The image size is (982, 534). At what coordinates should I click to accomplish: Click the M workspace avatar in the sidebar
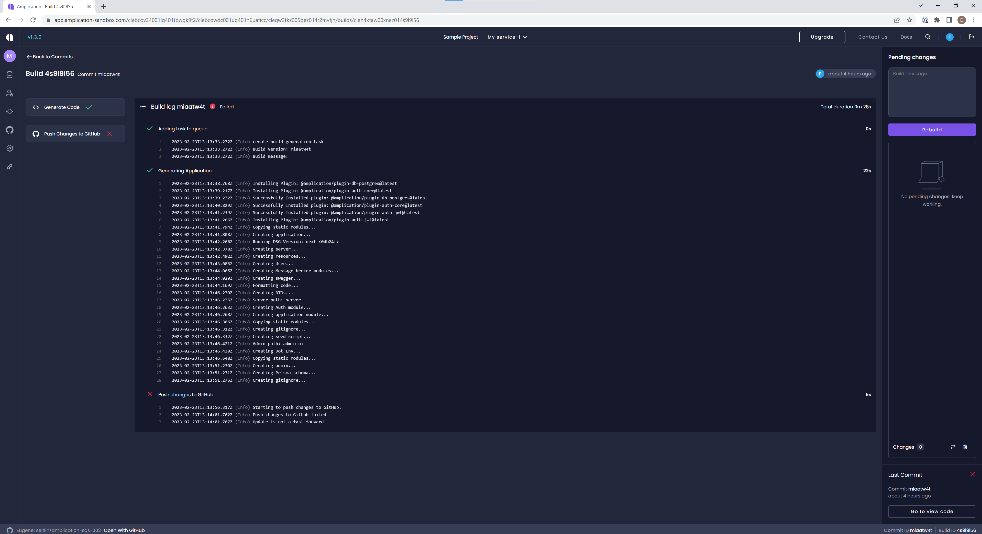(x=9, y=56)
